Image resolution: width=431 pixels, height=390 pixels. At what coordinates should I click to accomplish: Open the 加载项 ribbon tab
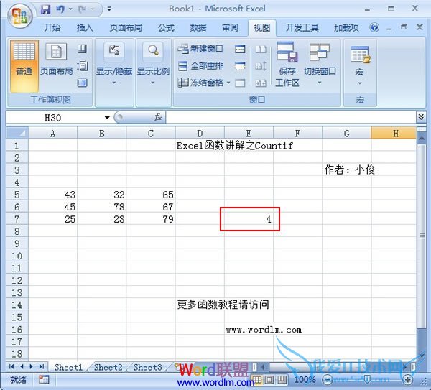[346, 28]
